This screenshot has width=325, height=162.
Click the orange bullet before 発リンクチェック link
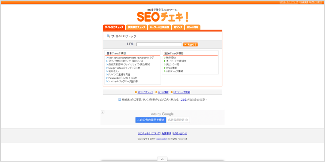point(136,92)
